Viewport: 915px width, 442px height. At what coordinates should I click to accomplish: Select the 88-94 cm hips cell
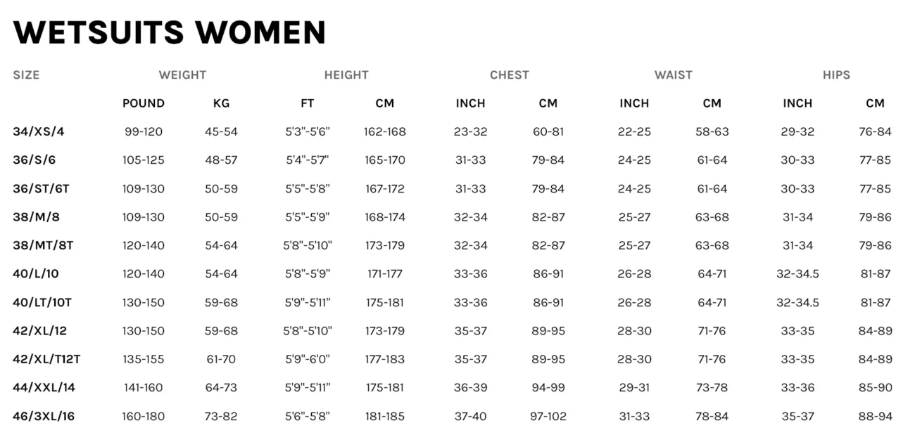(875, 416)
